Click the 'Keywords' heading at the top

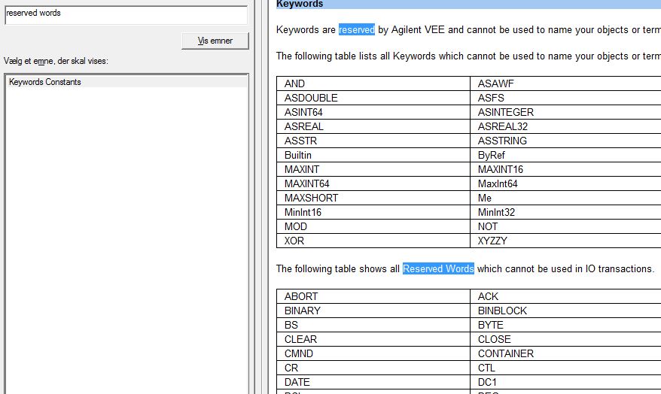point(300,4)
